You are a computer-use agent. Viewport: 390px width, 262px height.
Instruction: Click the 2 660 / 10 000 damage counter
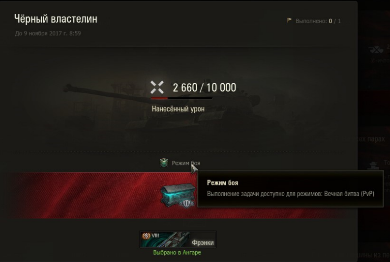[205, 88]
